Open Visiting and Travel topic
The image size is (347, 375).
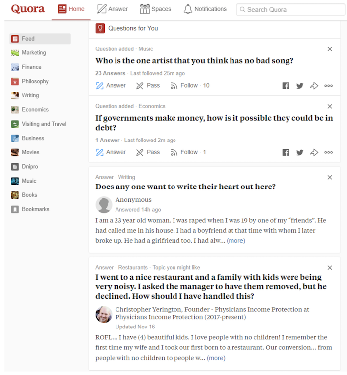point(39,124)
